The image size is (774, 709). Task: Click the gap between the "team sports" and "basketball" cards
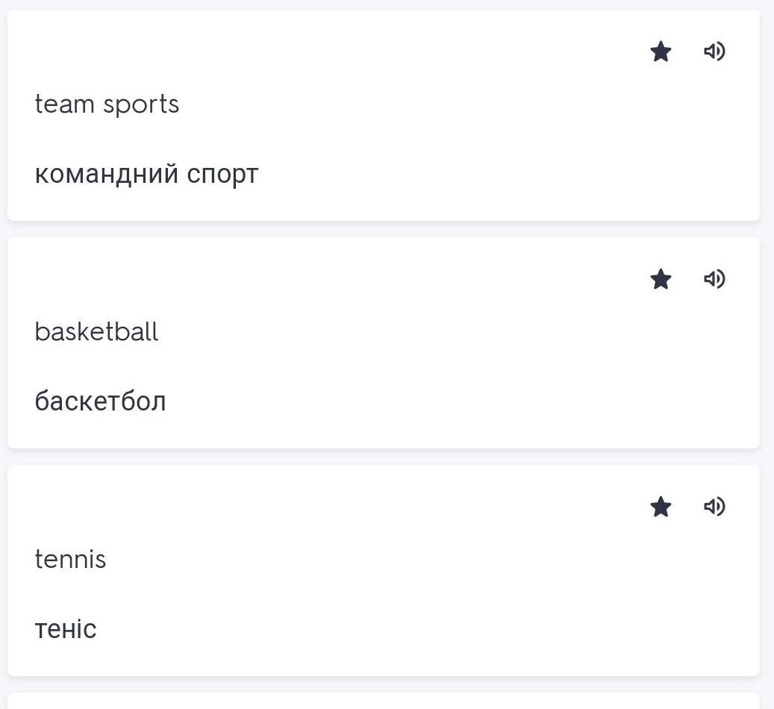pyautogui.click(x=384, y=229)
